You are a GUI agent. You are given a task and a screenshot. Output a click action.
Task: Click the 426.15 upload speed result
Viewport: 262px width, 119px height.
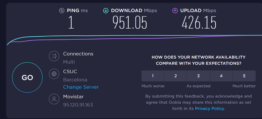click(199, 23)
